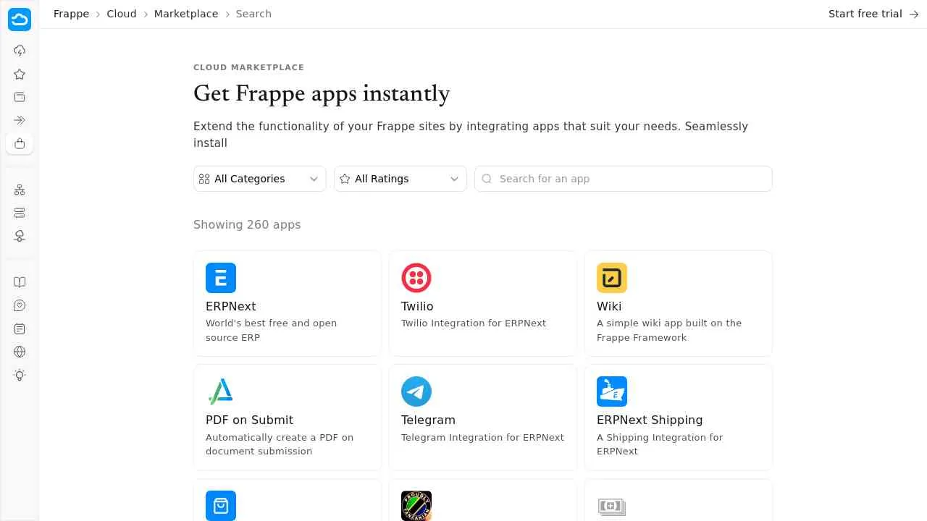Open the cloud node sidebar icon
Viewport: 927px width, 521px height.
pos(20,236)
